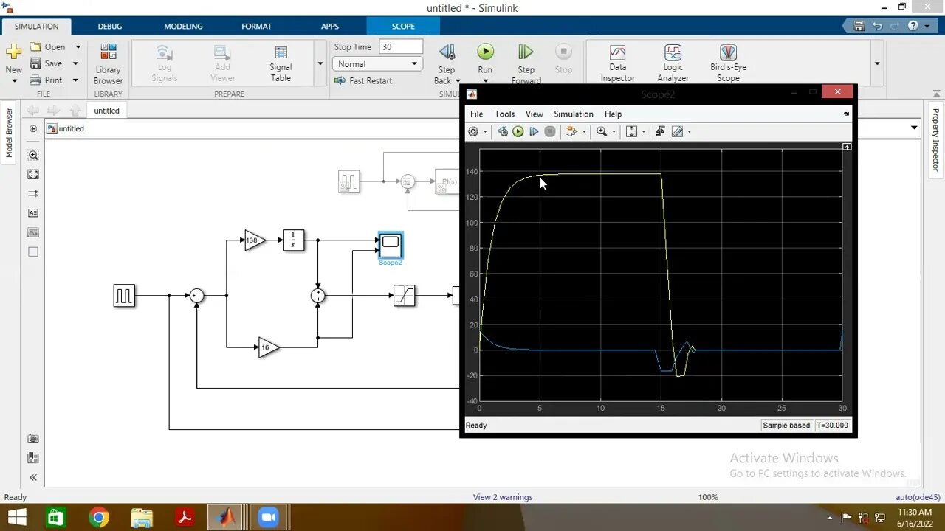This screenshot has height=531, width=945.
Task: Switch to the MODELING tab
Action: point(183,26)
